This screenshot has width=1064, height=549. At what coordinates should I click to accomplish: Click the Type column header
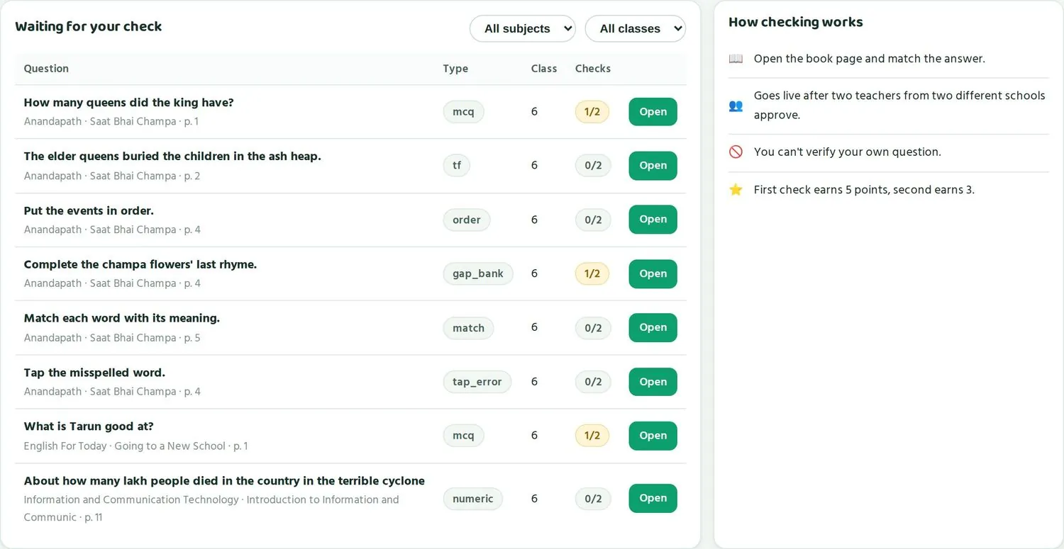click(x=455, y=69)
